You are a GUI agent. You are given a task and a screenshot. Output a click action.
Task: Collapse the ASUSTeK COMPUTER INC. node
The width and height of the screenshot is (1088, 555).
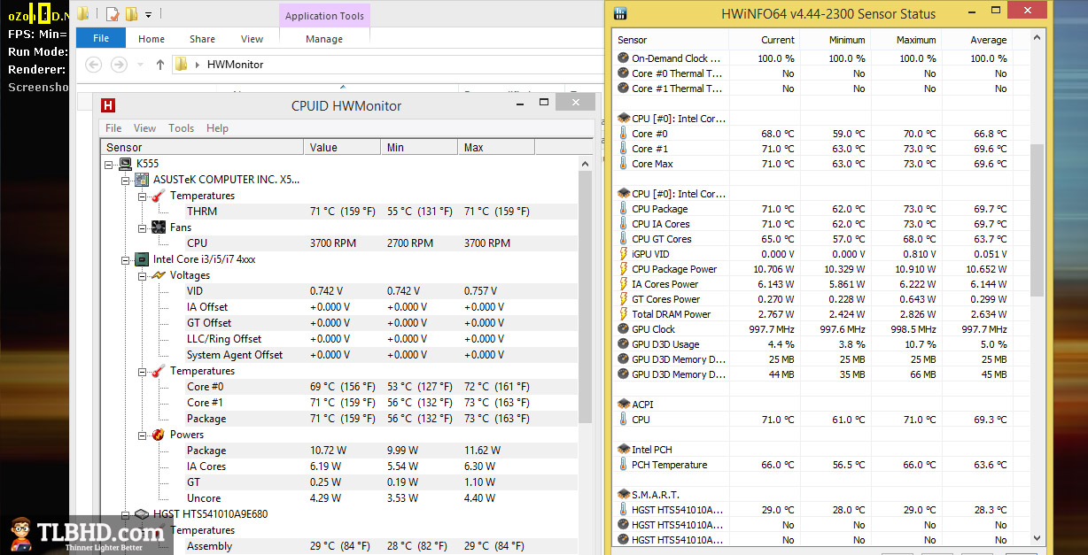pyautogui.click(x=126, y=180)
